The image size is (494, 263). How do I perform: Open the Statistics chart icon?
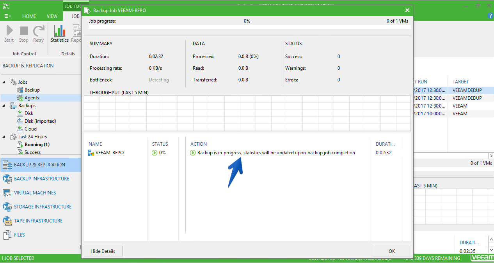pos(60,31)
